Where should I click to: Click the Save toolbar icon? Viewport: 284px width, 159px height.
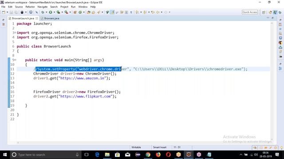11,12
